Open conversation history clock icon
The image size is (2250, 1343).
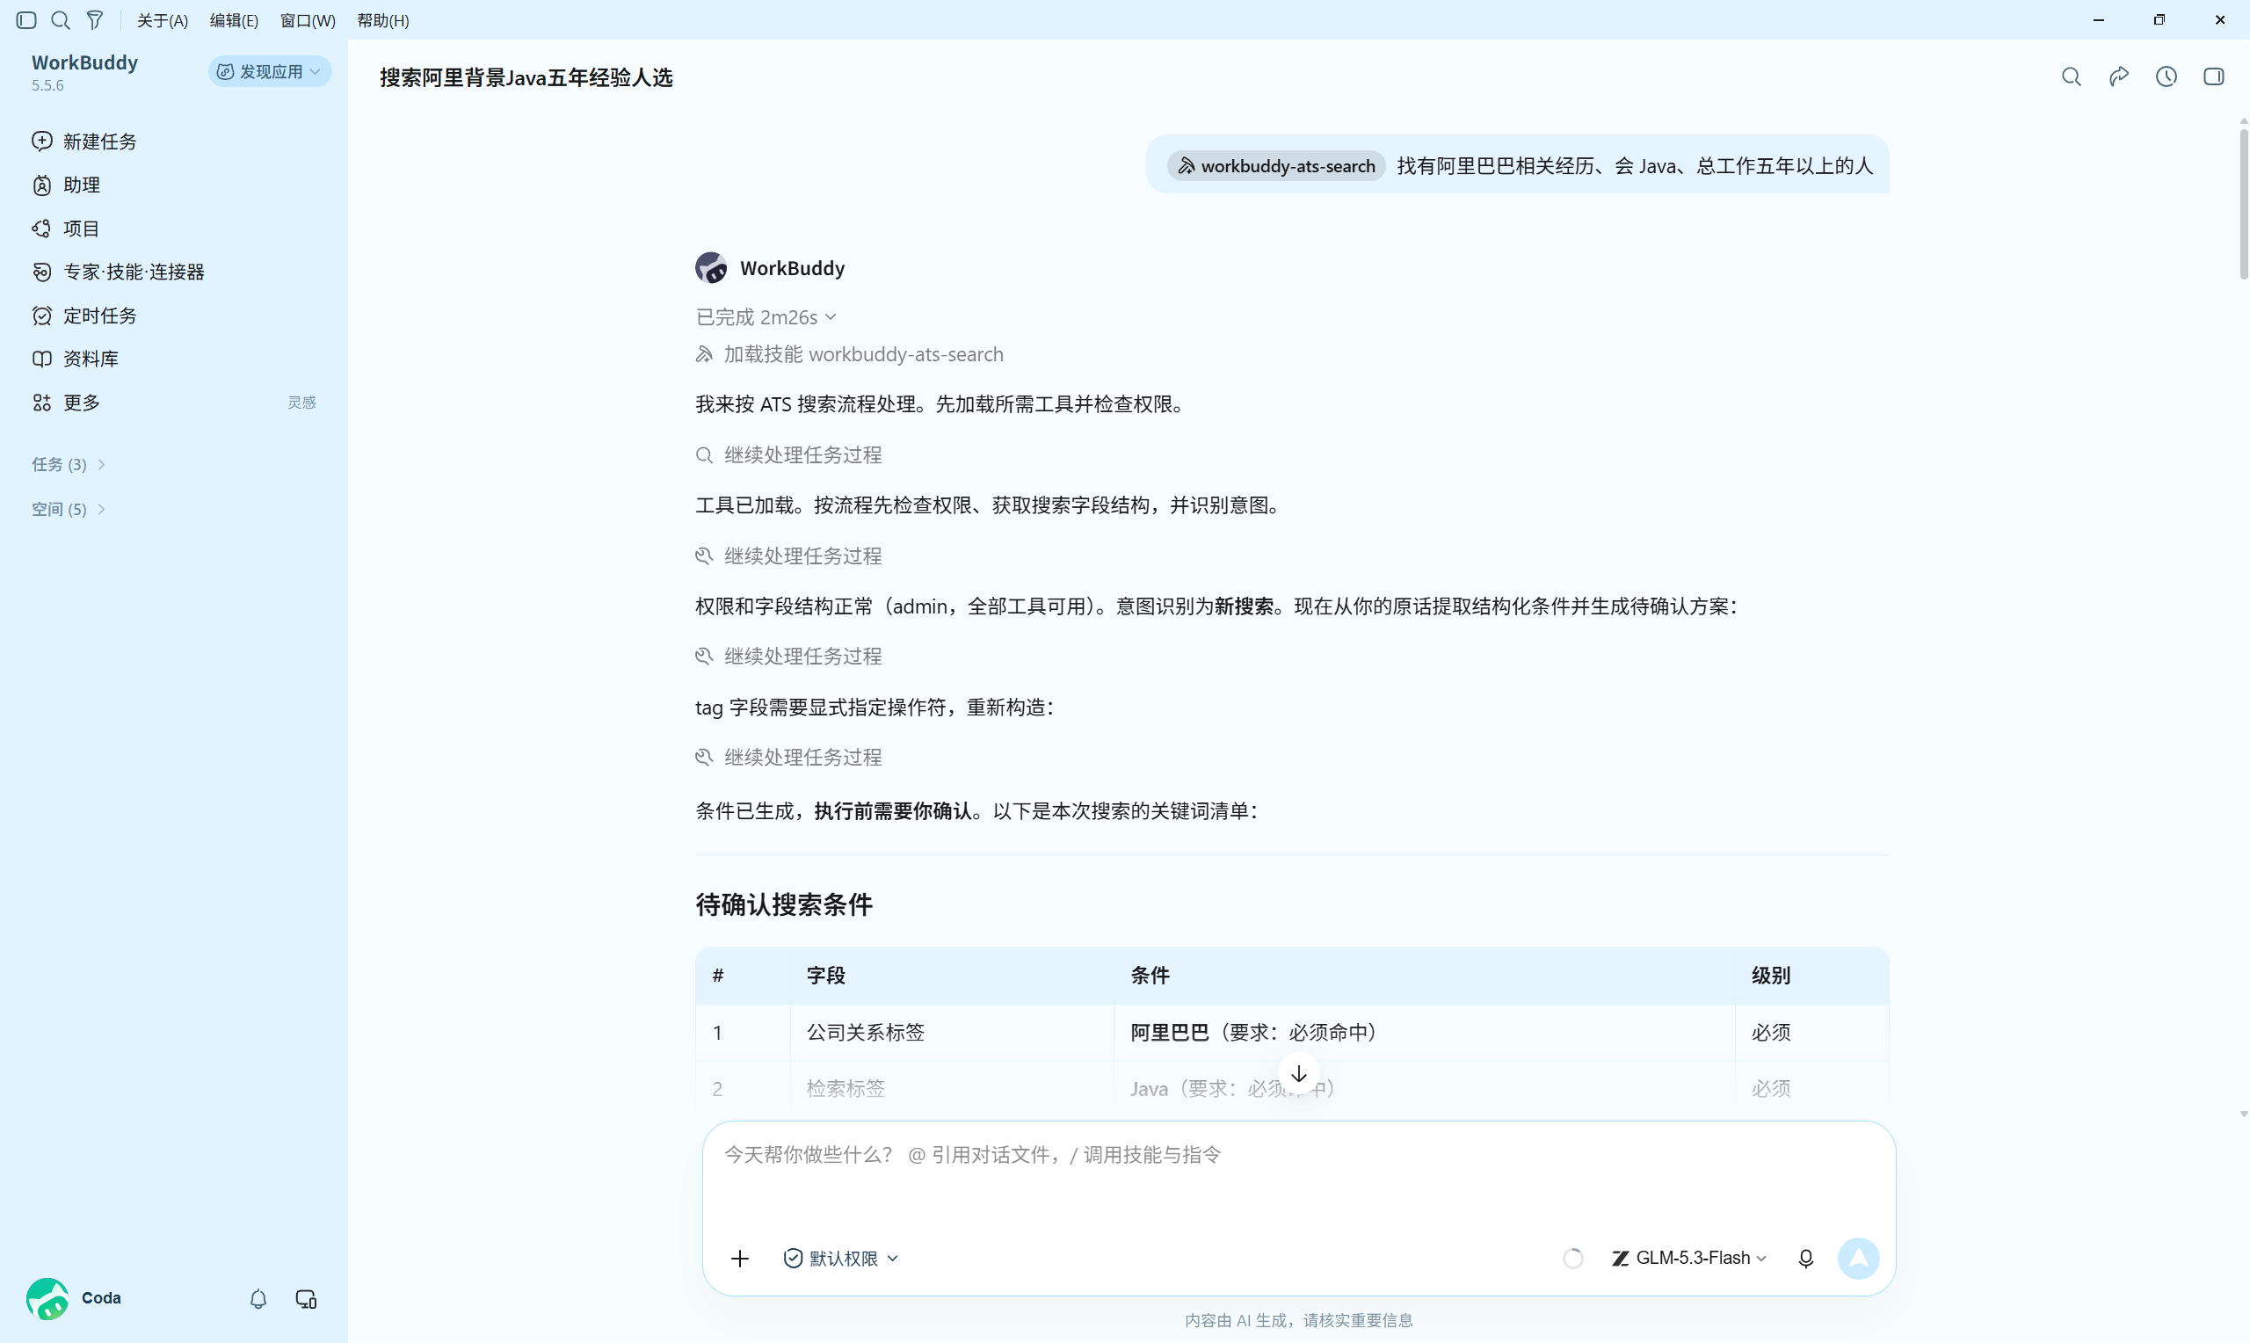tap(2166, 77)
